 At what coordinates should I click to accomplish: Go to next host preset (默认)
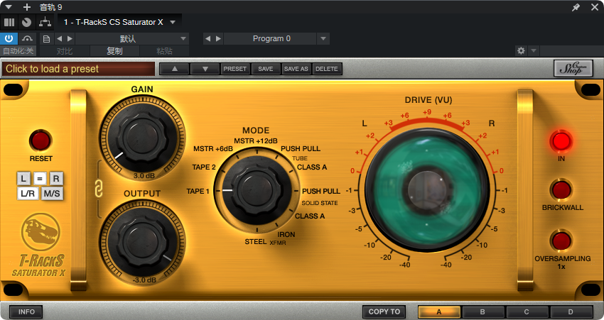[70, 39]
